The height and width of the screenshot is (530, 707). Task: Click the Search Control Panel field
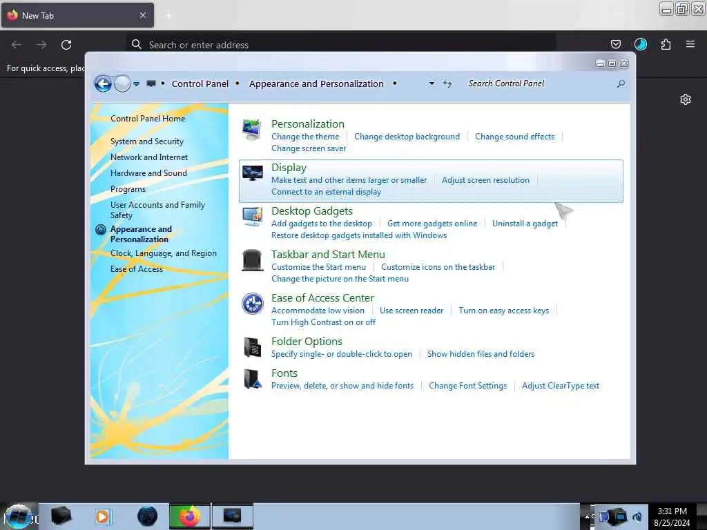coord(540,84)
